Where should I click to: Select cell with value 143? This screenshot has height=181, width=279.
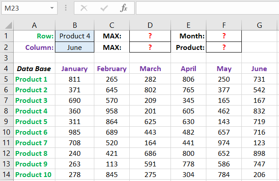tap(224, 121)
